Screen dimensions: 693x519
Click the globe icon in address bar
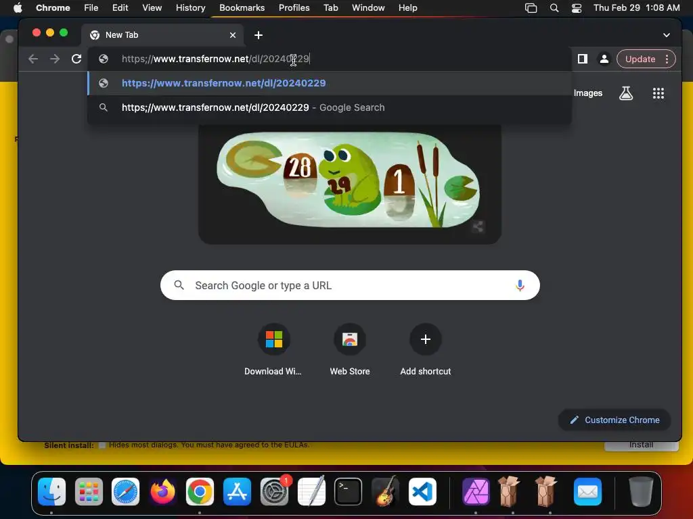tap(104, 59)
